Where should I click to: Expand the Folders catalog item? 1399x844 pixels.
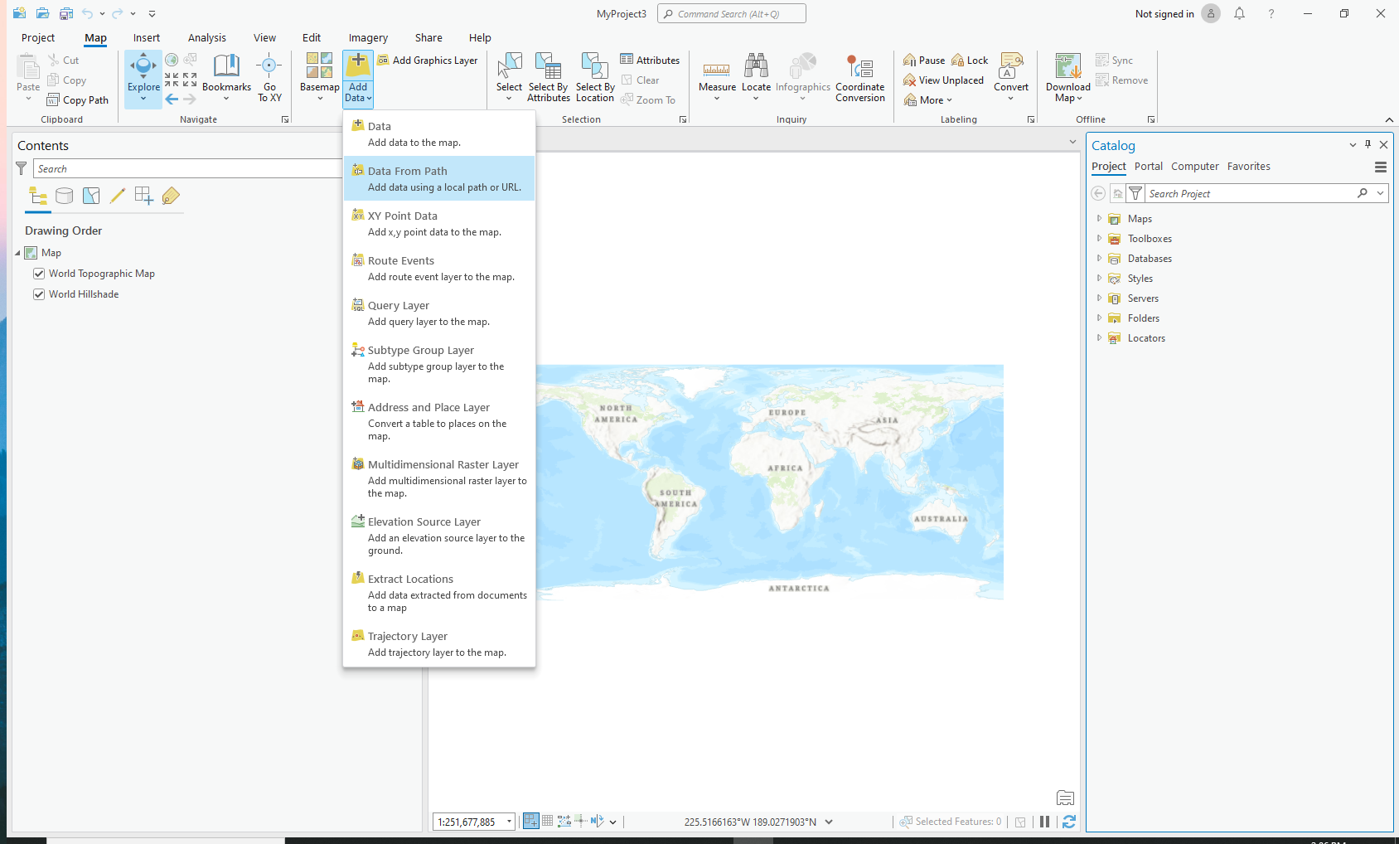point(1100,318)
